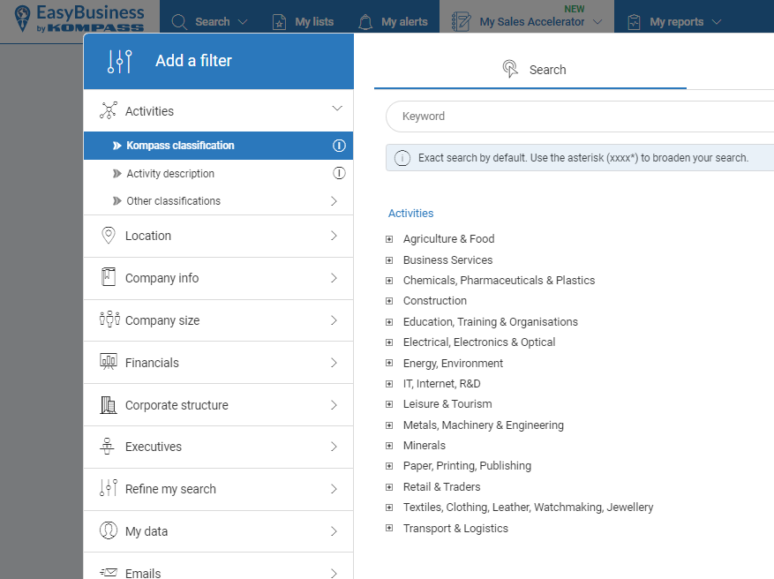The width and height of the screenshot is (774, 579).
Task: Expand the Agriculture & Food tree node
Action: click(x=389, y=239)
